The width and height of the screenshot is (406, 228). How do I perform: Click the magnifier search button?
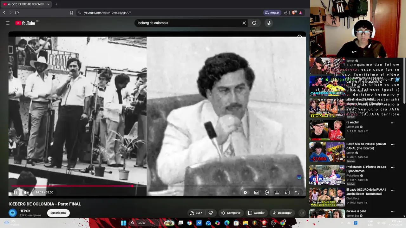point(254,23)
